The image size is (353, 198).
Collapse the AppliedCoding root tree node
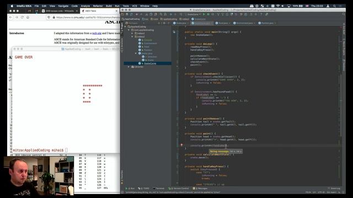point(125,26)
